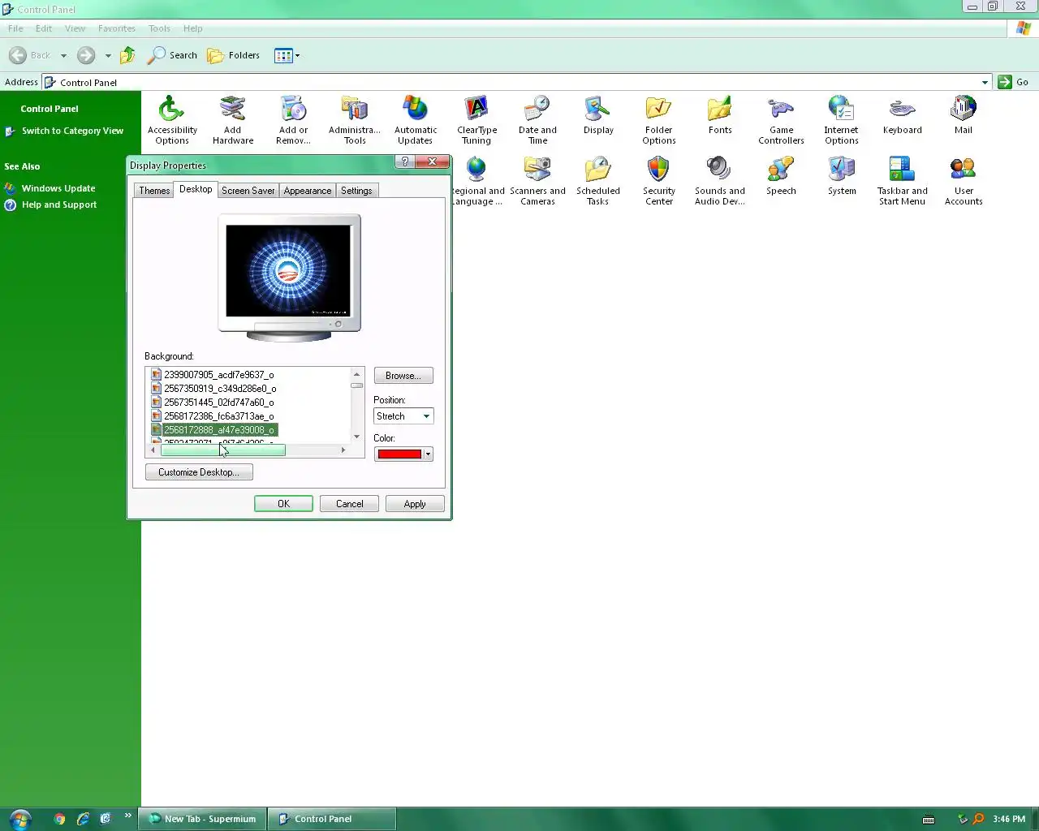
Task: Open Scheduled Tasks icon
Action: [598, 181]
